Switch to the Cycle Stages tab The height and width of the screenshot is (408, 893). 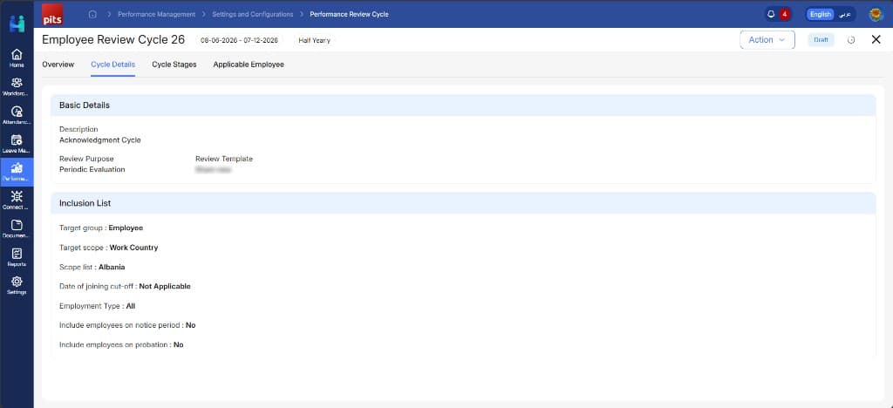click(x=174, y=65)
